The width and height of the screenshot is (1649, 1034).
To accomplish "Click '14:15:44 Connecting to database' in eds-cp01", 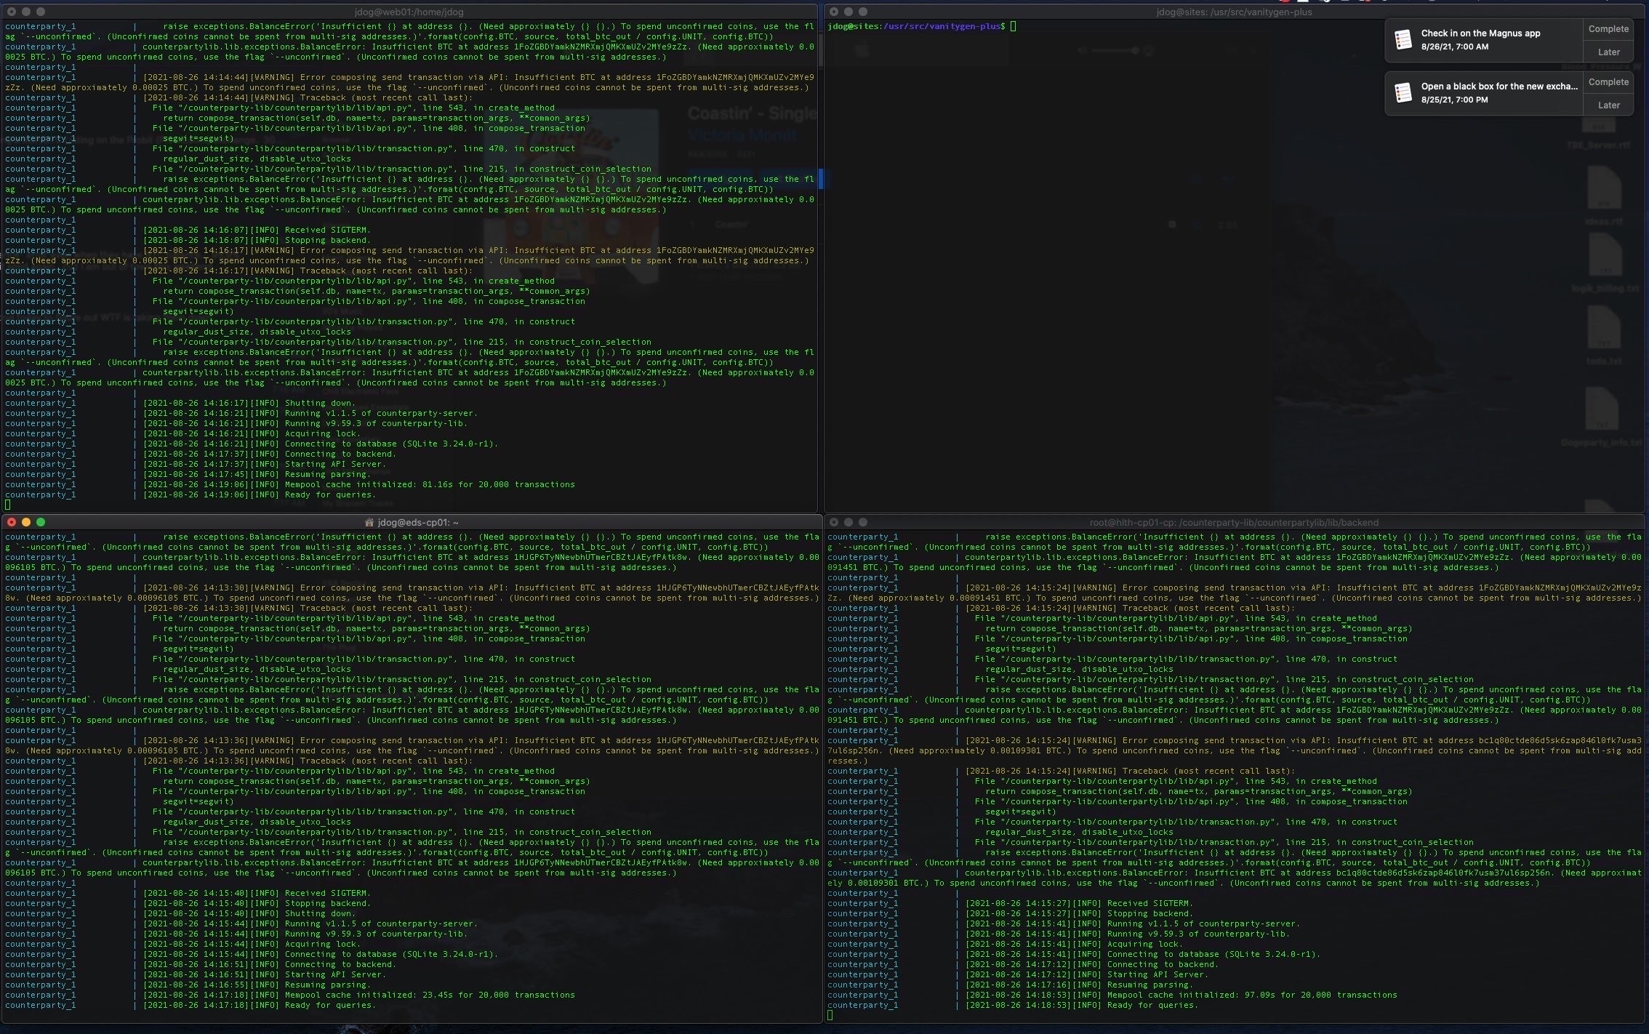I will [x=321, y=954].
